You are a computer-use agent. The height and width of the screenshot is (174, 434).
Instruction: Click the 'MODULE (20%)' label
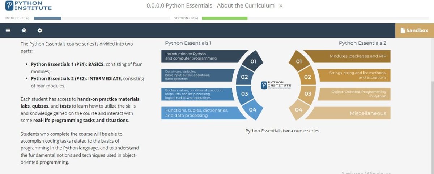tap(17, 18)
